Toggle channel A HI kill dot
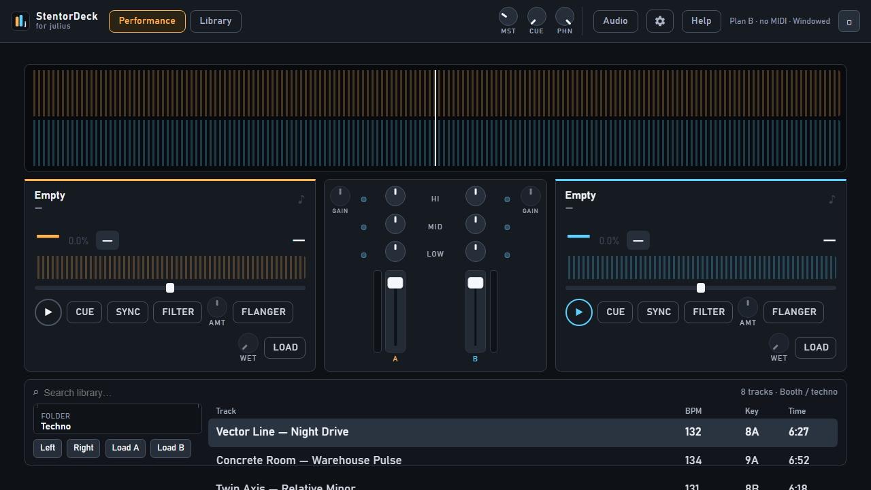Screen dimensions: 871x490 tap(363, 199)
